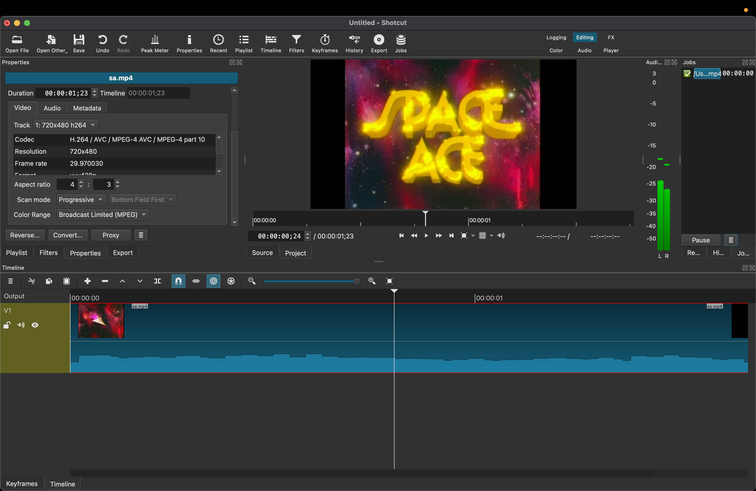Click the Lift (up chevron) timeline button
Viewport: 756px width, 491px height.
(122, 281)
